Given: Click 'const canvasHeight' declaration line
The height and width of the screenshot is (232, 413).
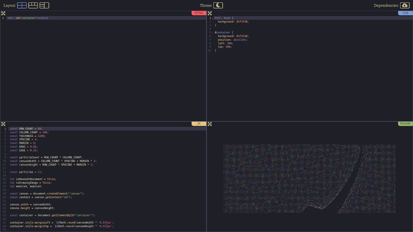Looking at the screenshot, I should (x=52, y=165).
